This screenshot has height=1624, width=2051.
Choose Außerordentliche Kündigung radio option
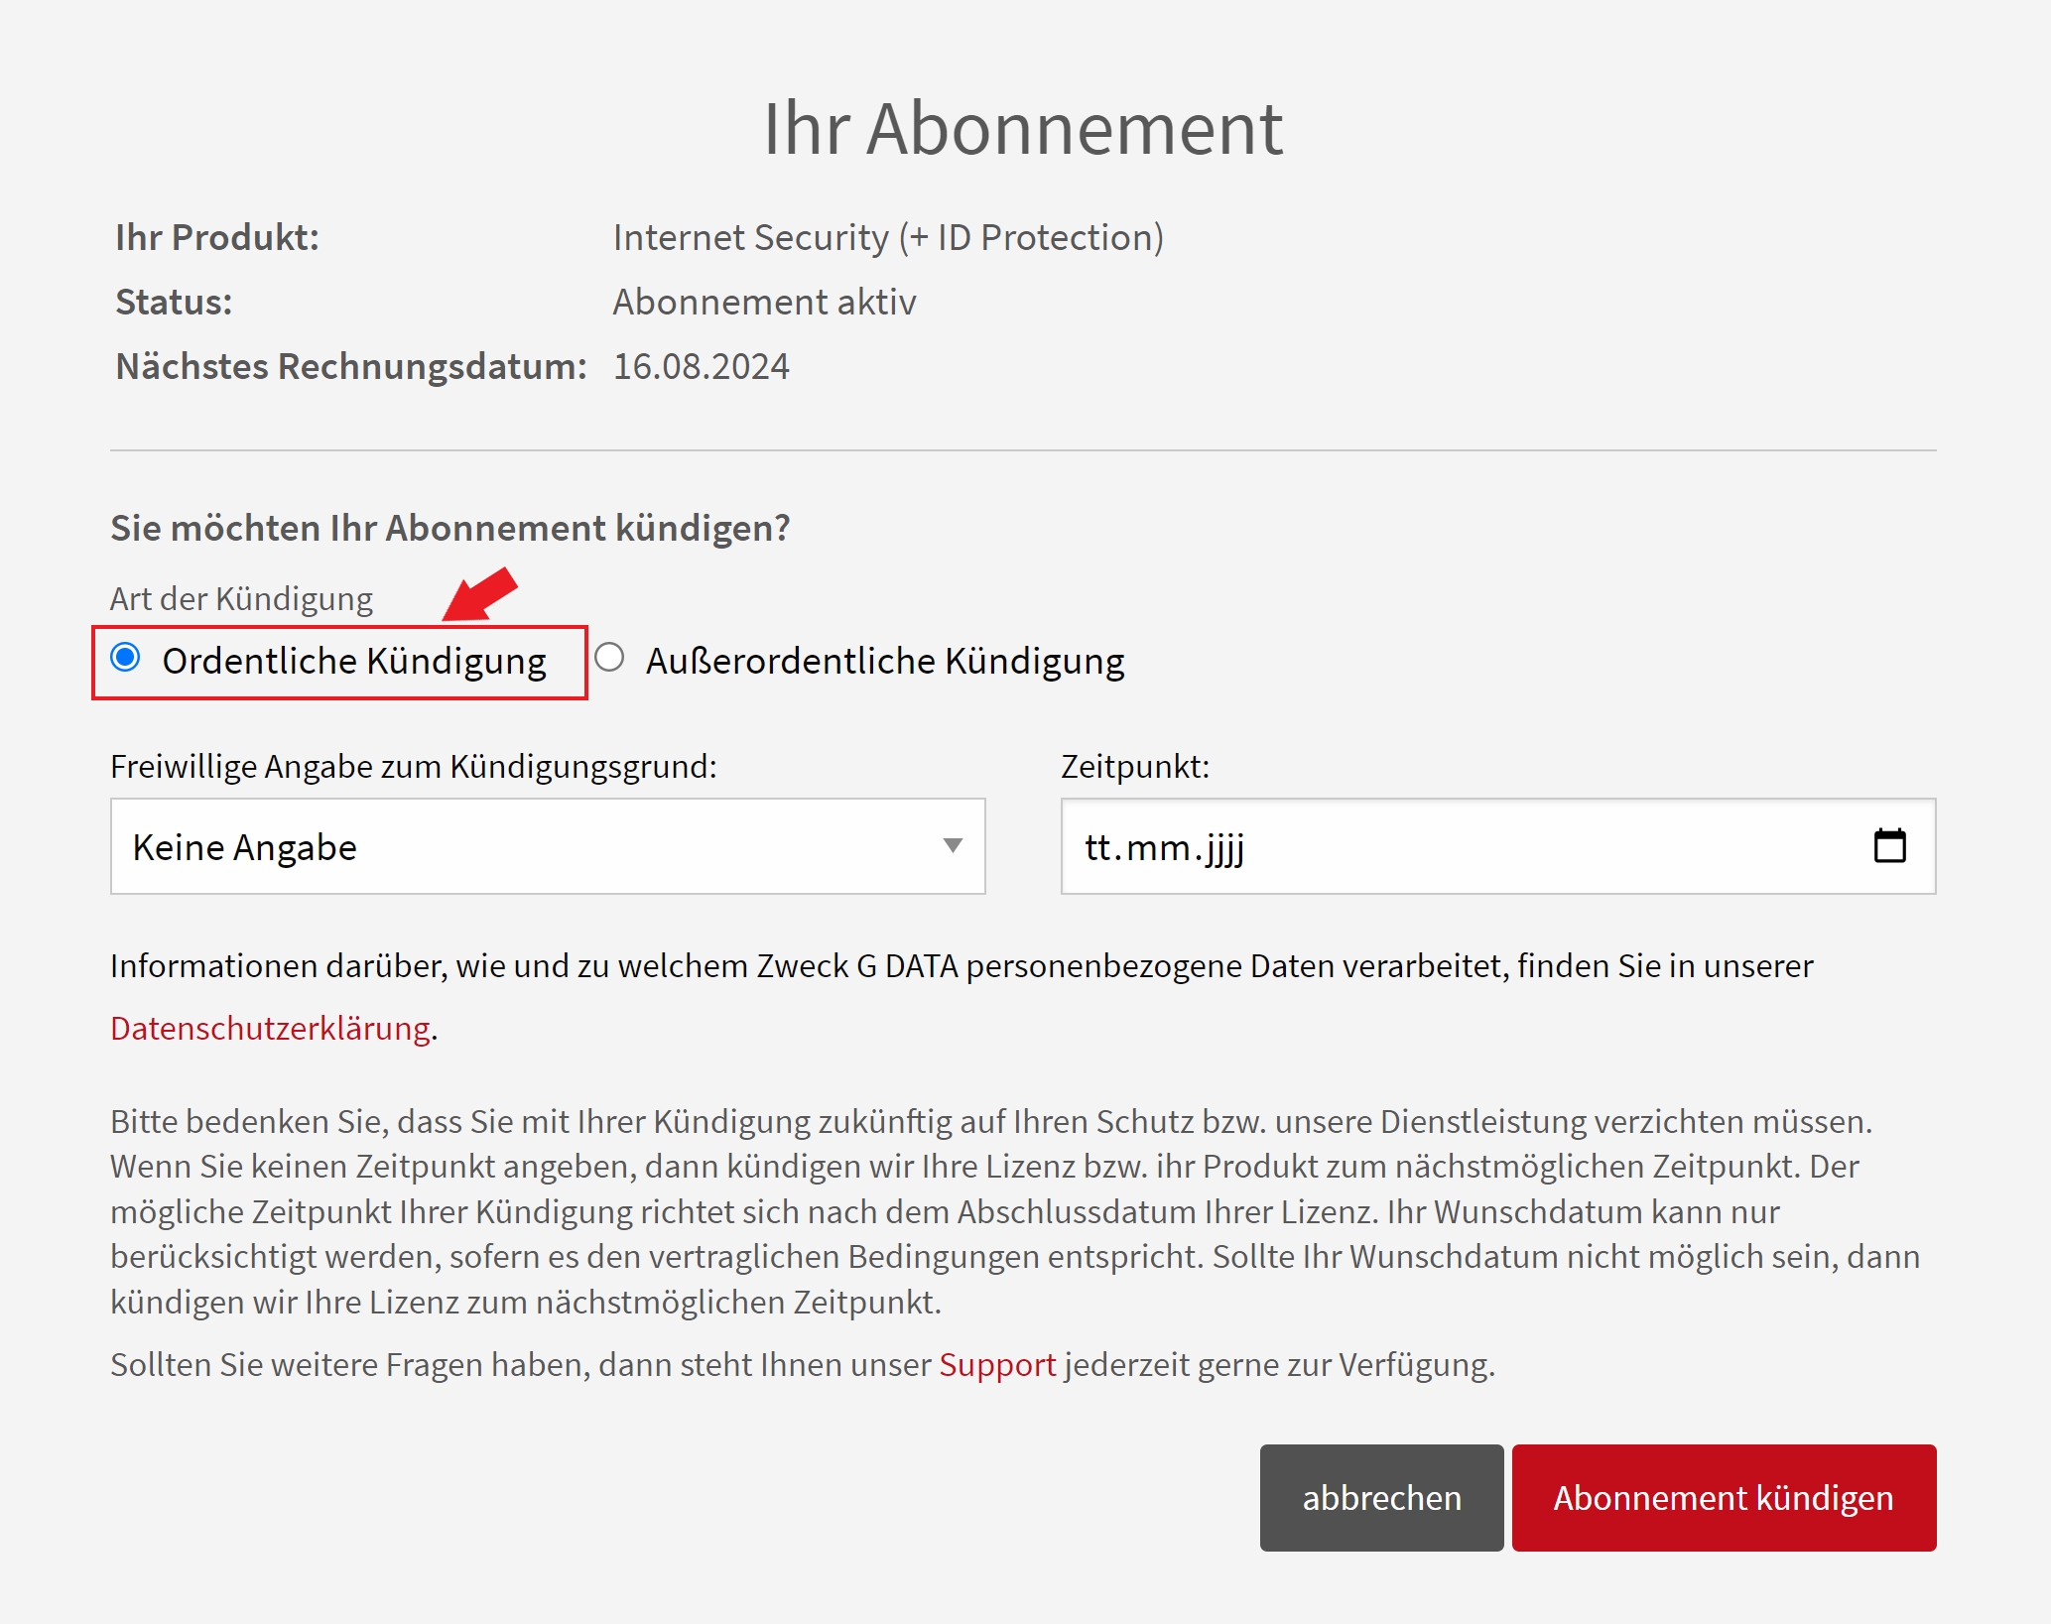tap(609, 658)
